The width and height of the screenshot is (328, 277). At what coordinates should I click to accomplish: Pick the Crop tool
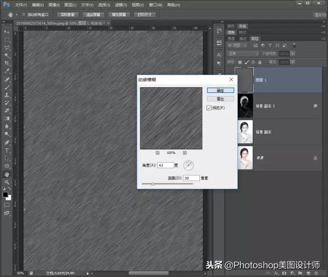click(x=7, y=63)
